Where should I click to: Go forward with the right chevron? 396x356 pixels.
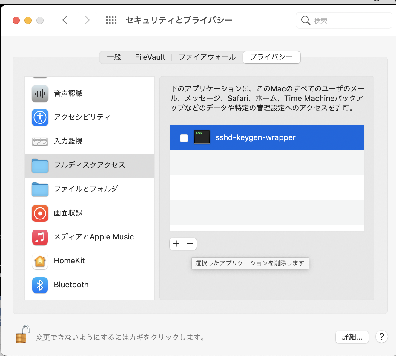click(x=87, y=20)
